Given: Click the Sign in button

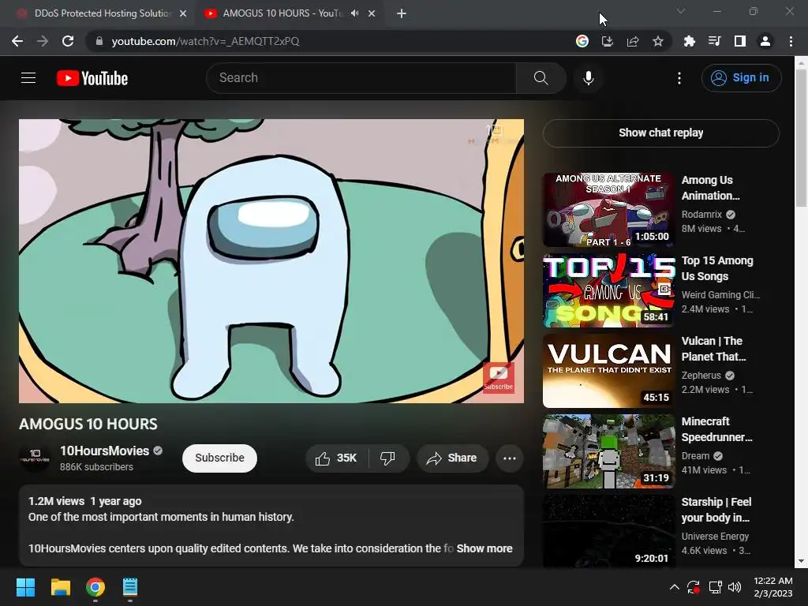Looking at the screenshot, I should coord(741,78).
